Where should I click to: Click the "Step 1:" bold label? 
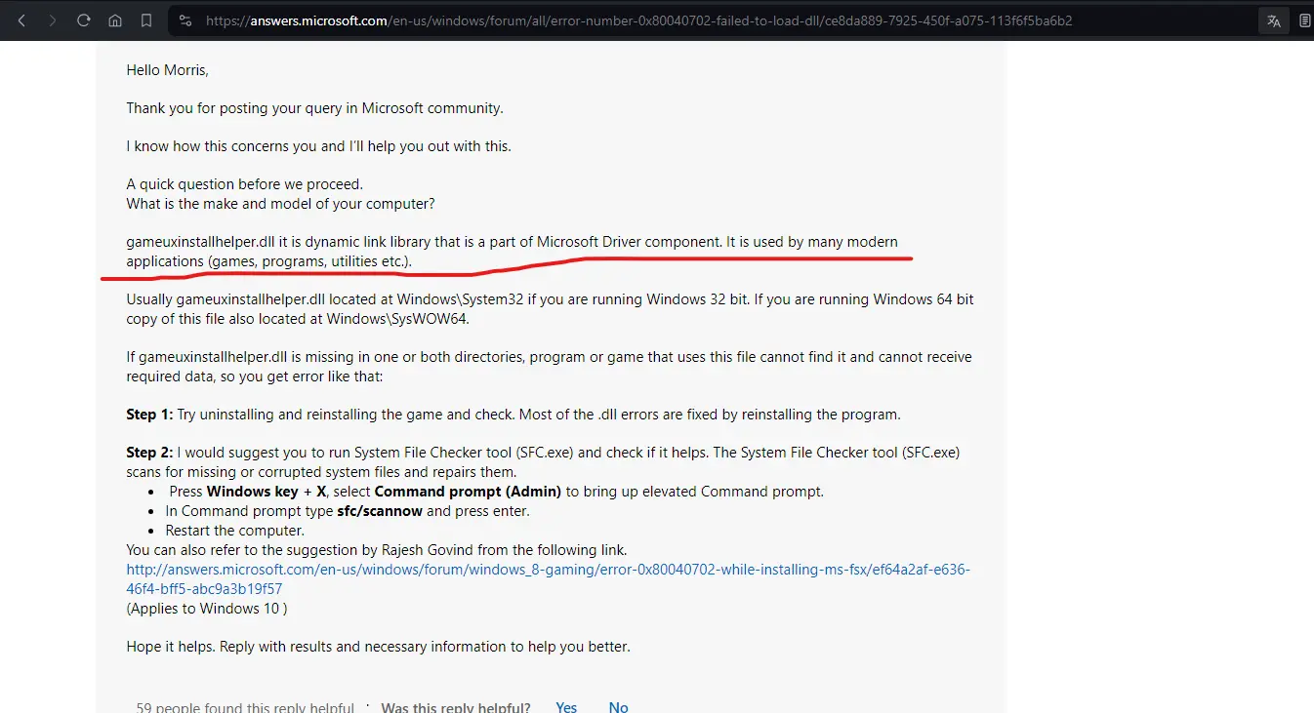(x=149, y=415)
